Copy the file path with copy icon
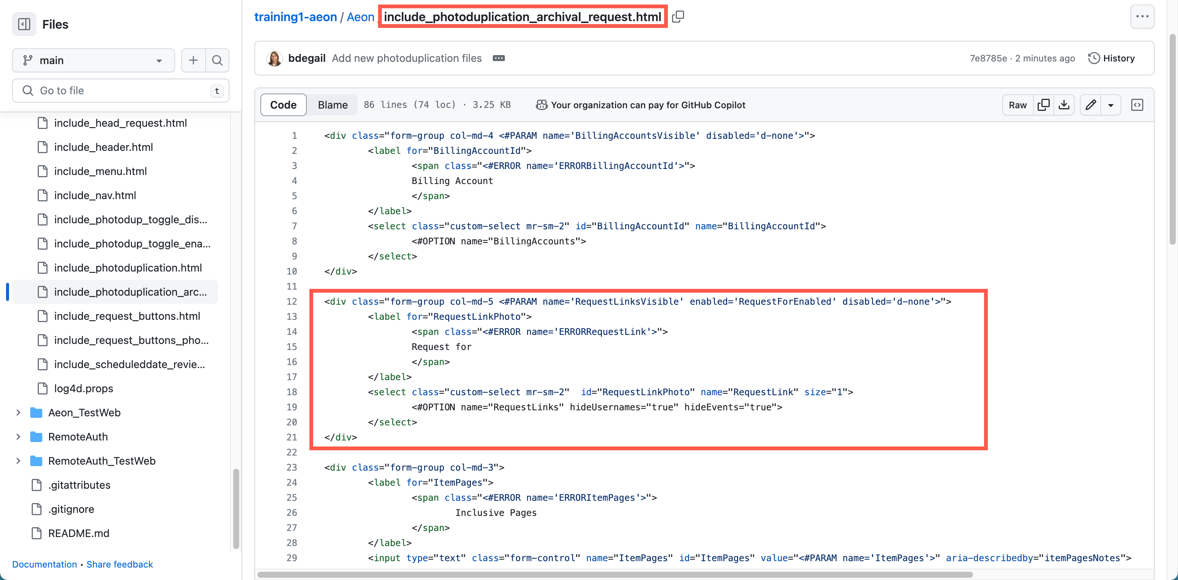Image resolution: width=1178 pixels, height=580 pixels. [678, 17]
